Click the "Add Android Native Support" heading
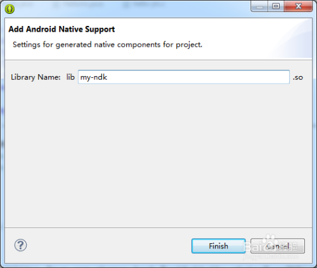The height and width of the screenshot is (268, 317). 61,29
